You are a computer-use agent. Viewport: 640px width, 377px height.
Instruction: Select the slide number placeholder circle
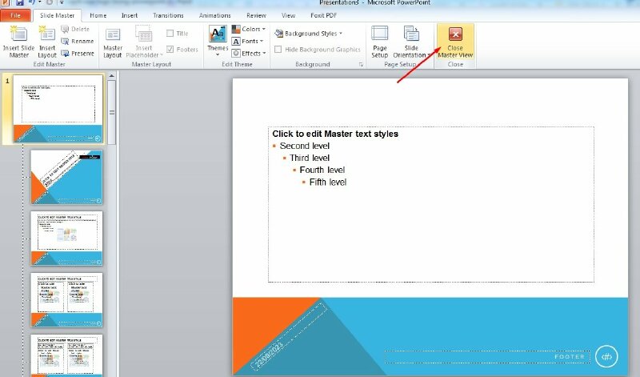click(x=606, y=356)
